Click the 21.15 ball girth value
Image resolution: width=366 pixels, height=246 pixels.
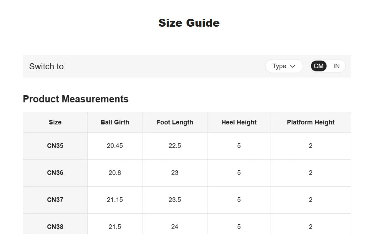(115, 200)
